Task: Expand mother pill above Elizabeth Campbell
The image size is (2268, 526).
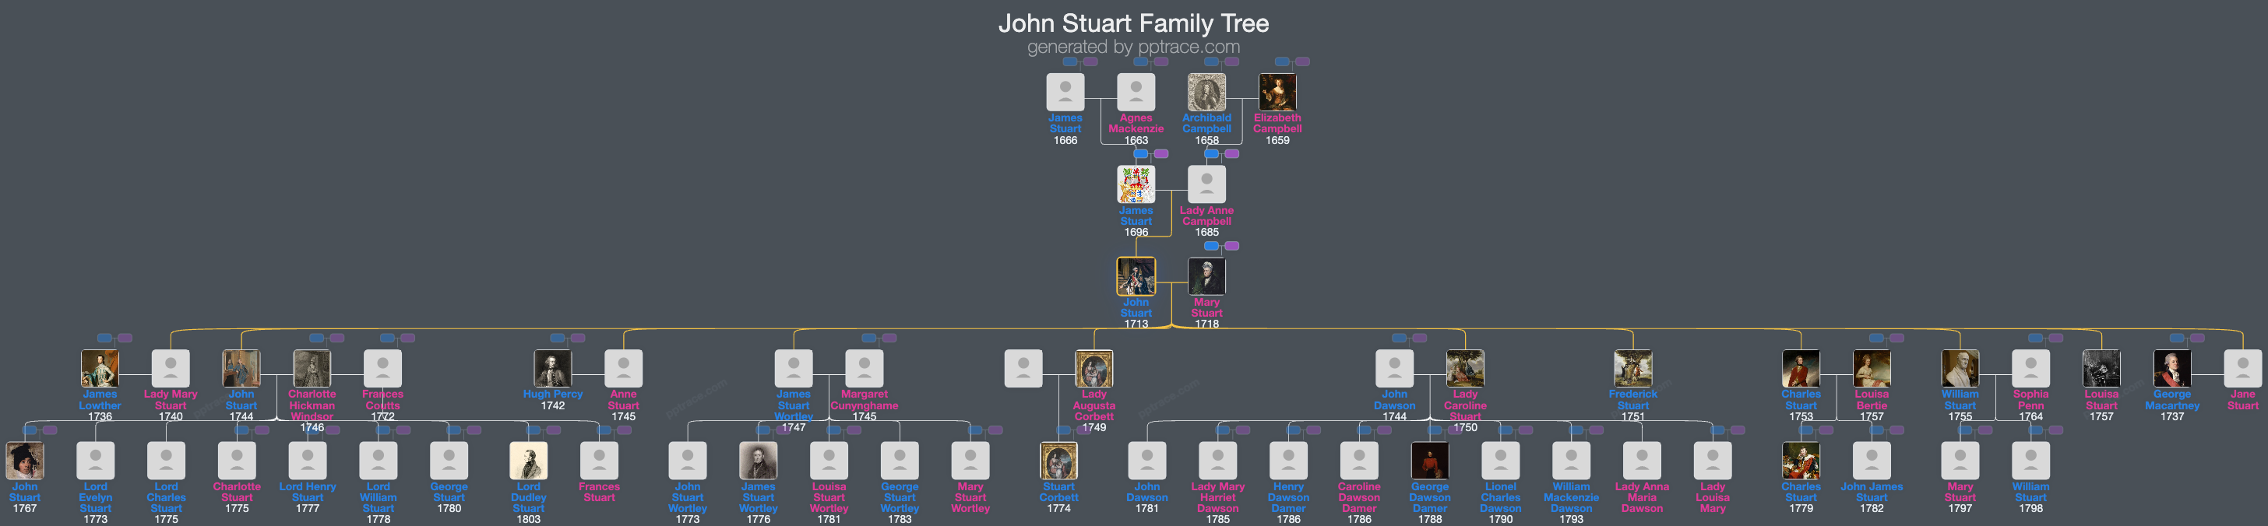Action: [1302, 61]
